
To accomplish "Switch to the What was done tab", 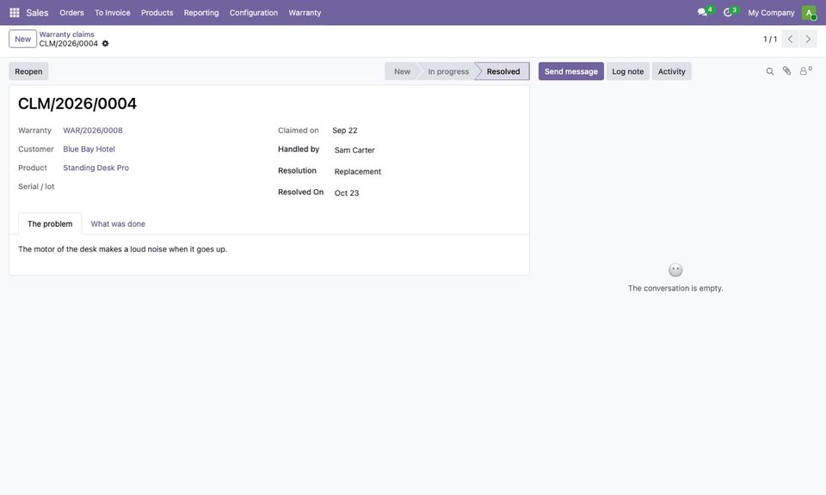I will tap(118, 223).
